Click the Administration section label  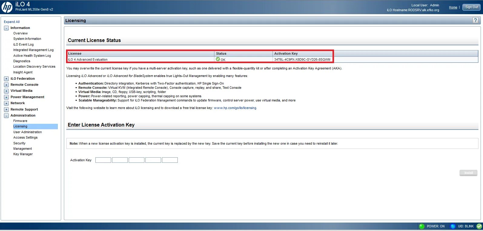click(23, 115)
